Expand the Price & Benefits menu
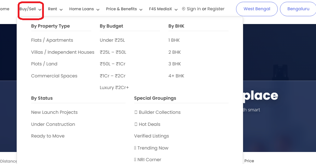The height and width of the screenshot is (164, 316). [124, 9]
